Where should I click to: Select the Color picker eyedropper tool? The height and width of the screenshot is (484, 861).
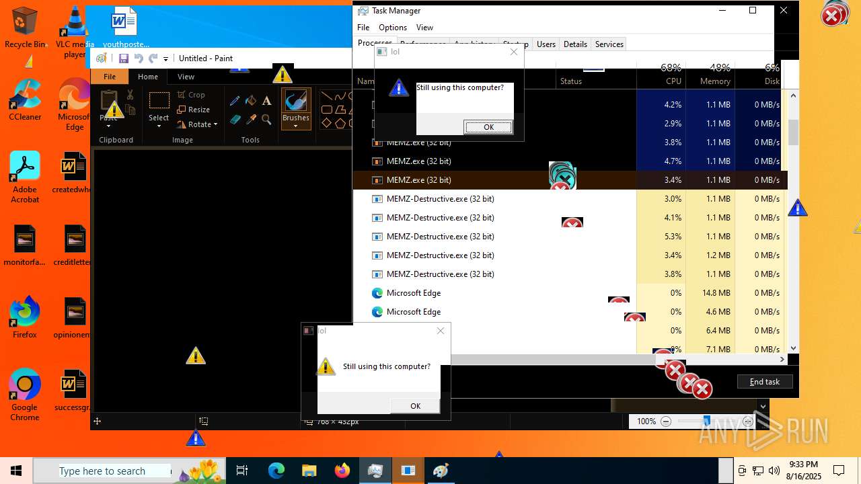[x=251, y=120]
